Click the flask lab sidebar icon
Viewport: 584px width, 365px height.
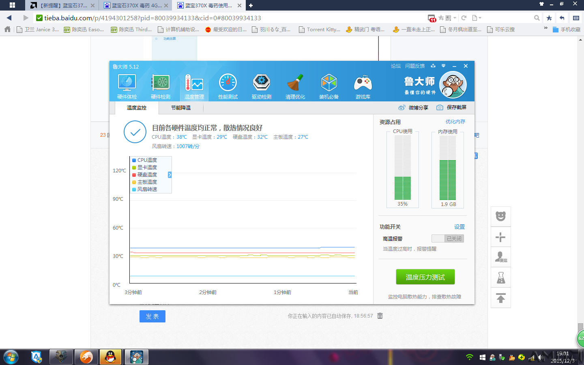(501, 278)
